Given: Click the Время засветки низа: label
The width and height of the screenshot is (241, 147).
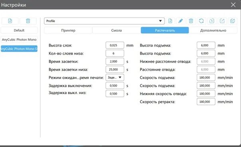Looking at the screenshot, I should 68,70.
